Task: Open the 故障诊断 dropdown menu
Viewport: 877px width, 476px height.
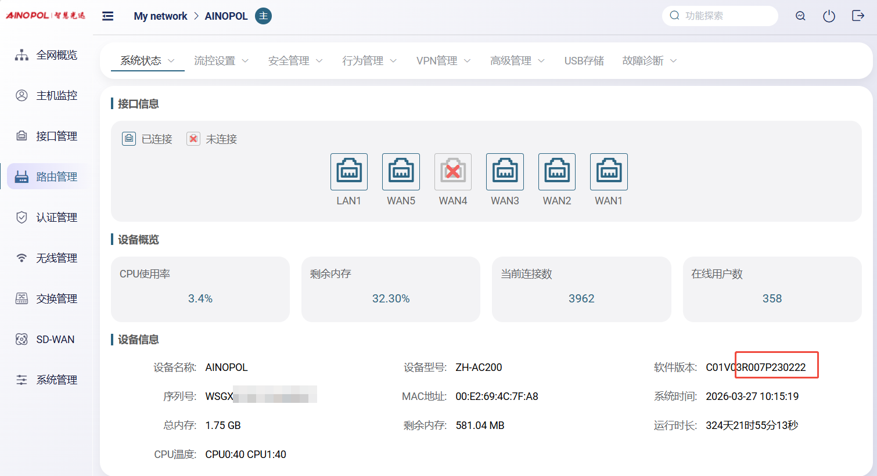Action: click(649, 61)
